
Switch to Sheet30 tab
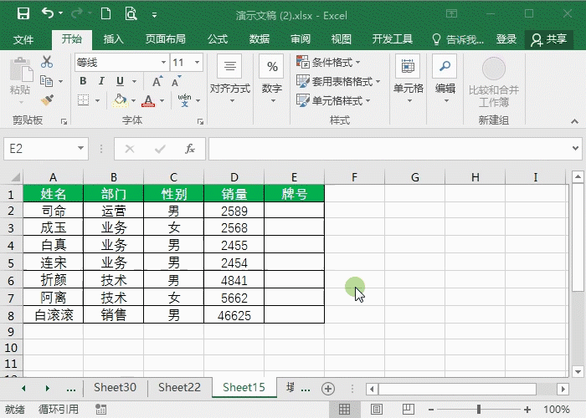(116, 388)
